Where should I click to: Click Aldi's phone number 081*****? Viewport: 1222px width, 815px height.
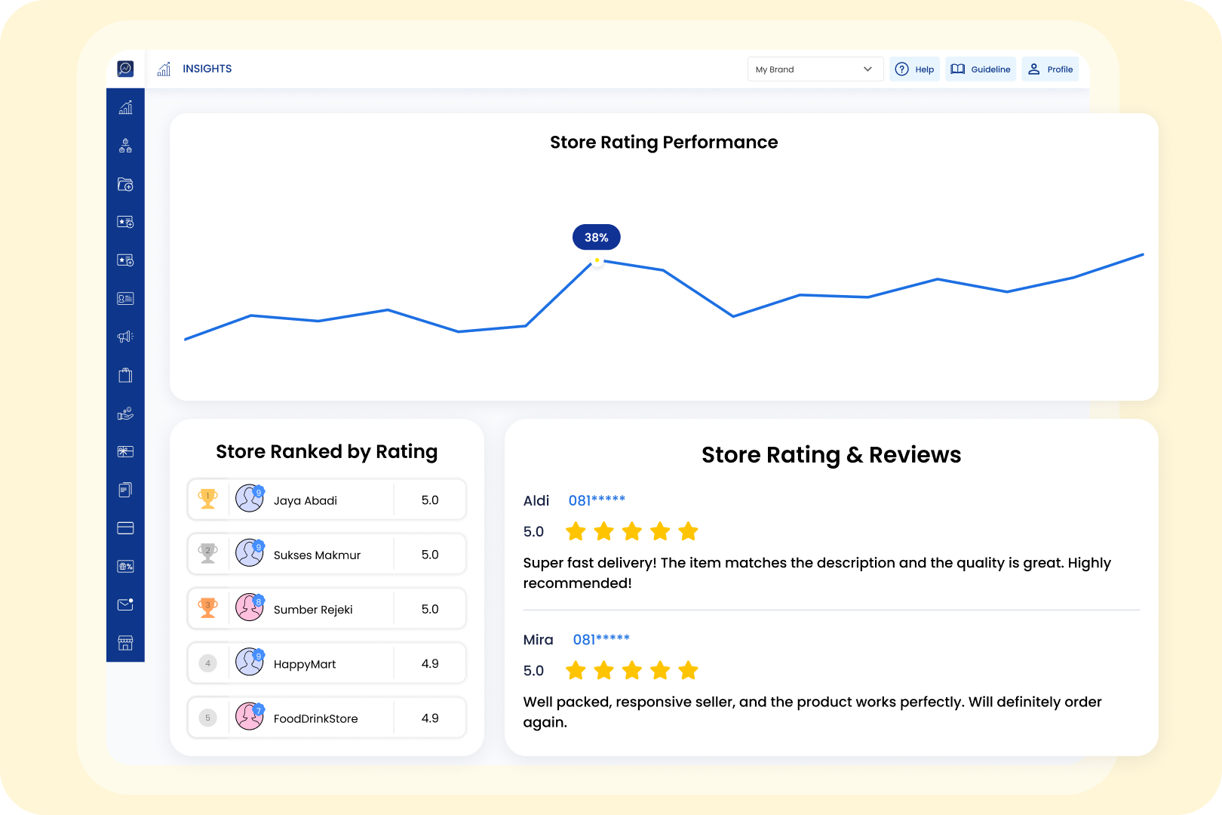pyautogui.click(x=597, y=500)
